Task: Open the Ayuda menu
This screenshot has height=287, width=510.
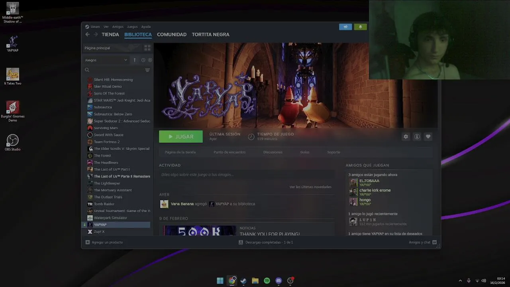Action: pyautogui.click(x=146, y=27)
